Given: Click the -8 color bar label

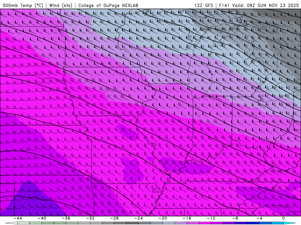Looking at the screenshot, I should pos(236,218).
